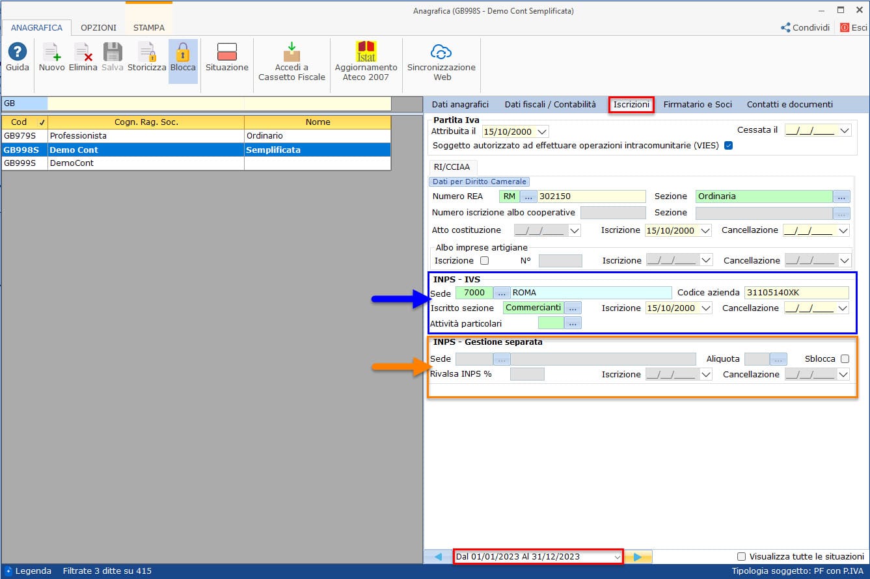Sort list by Cogn. Rag. Soc. header

click(x=146, y=122)
